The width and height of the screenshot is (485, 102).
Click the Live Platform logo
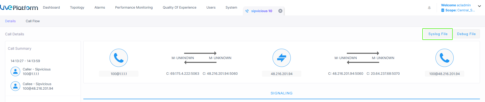pos(19,7)
